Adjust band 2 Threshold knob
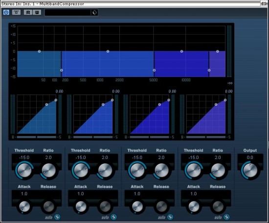The height and width of the screenshot is (223, 269). pos(81,170)
